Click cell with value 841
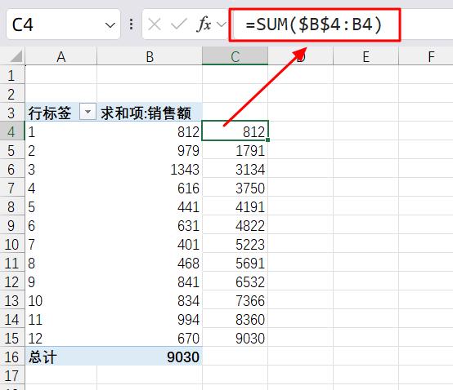This screenshot has height=390, width=453. 150,281
